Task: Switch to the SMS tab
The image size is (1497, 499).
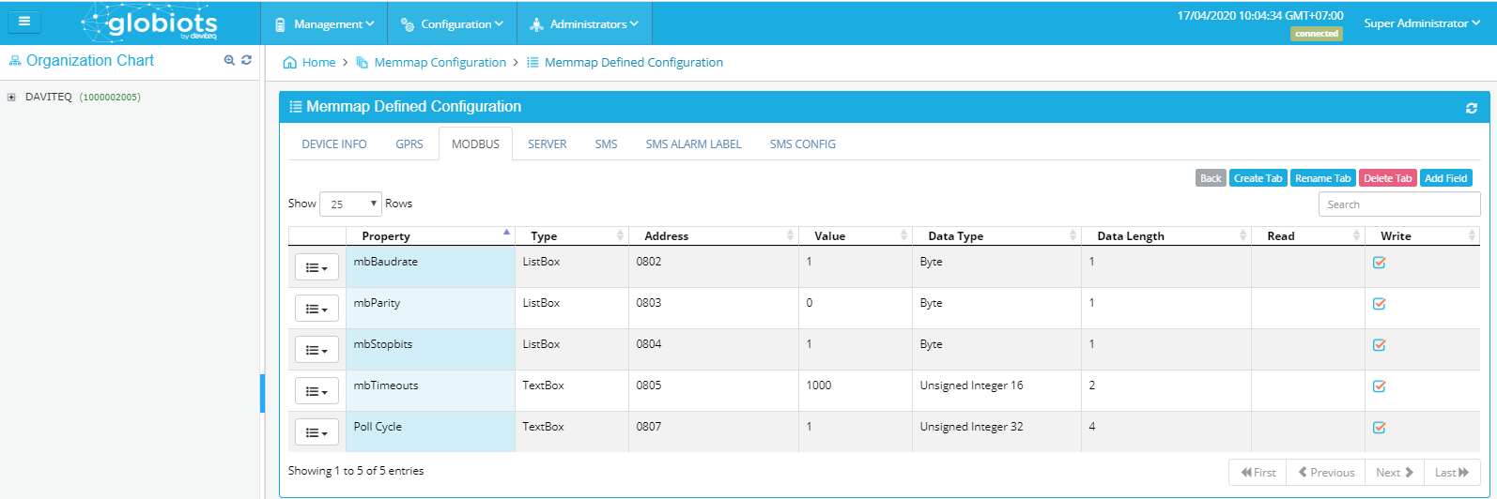Action: (x=606, y=144)
